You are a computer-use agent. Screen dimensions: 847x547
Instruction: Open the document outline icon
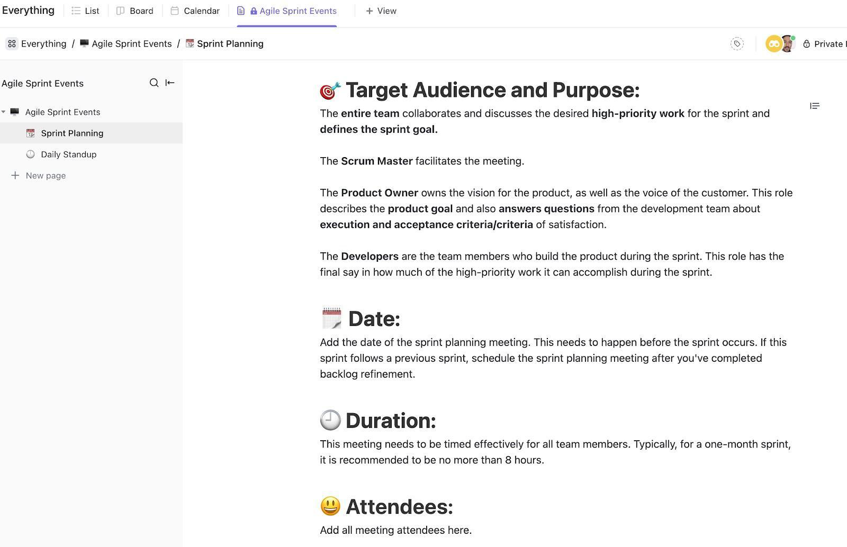(x=815, y=106)
